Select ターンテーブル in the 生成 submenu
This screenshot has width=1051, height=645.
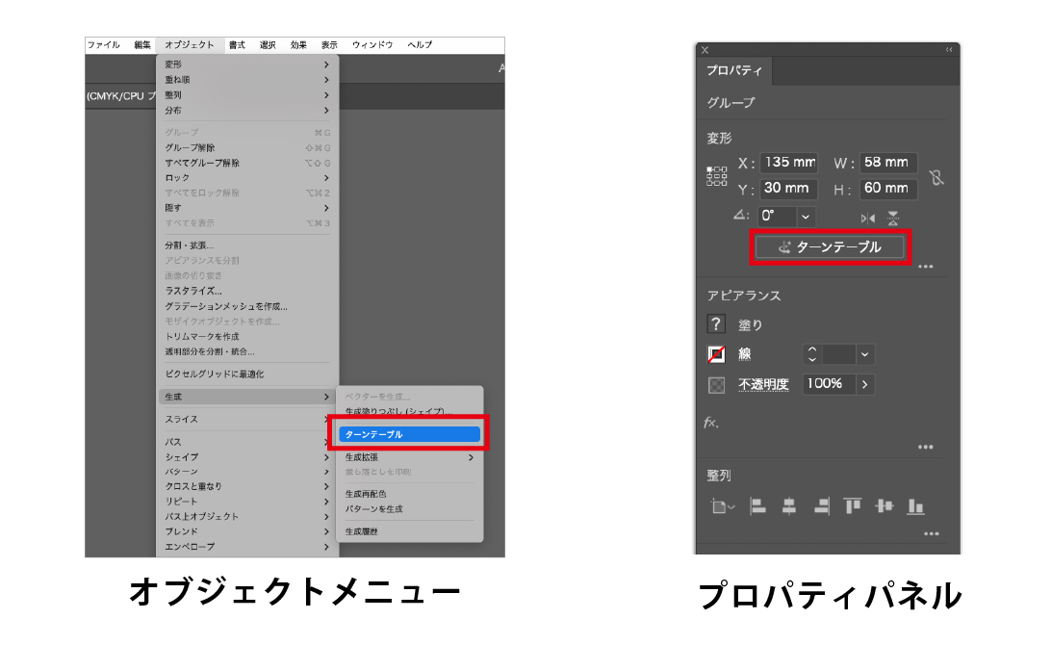(410, 434)
